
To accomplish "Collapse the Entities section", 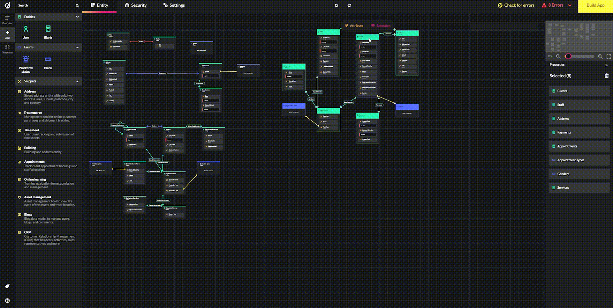I will [77, 17].
